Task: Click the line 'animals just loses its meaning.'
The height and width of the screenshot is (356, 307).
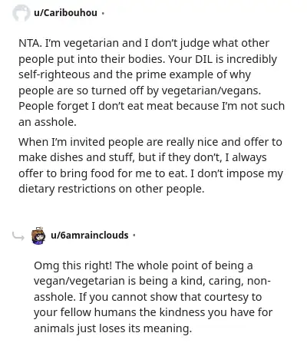Action: [113, 328]
